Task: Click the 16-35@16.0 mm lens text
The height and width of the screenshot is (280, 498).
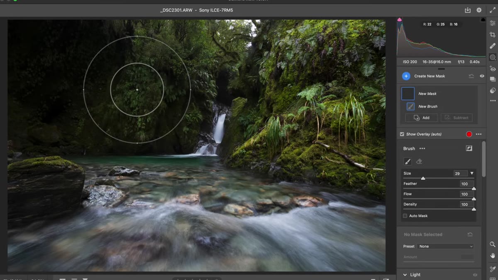Action: 437,62
